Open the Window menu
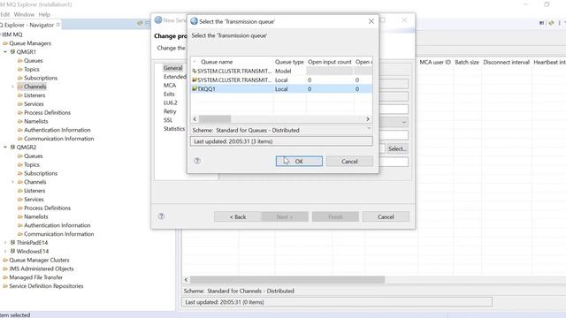 [x=24, y=14]
